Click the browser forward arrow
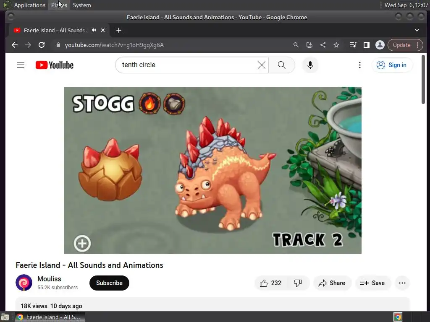This screenshot has height=322, width=430. 28,45
